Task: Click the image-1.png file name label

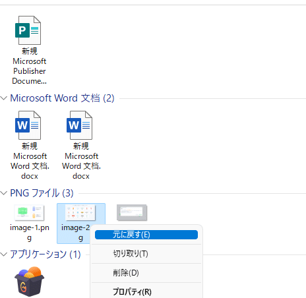Action: 30,233
